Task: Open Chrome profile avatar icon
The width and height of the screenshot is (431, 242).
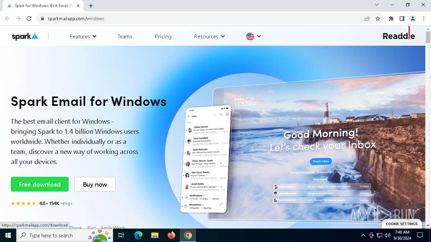Action: point(413,18)
